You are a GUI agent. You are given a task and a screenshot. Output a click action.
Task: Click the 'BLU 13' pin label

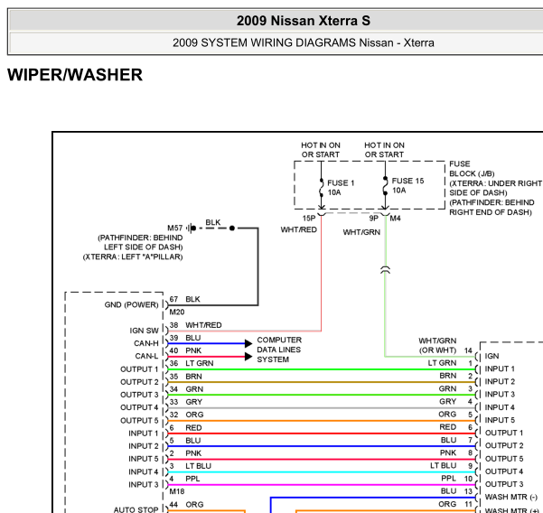point(457,491)
